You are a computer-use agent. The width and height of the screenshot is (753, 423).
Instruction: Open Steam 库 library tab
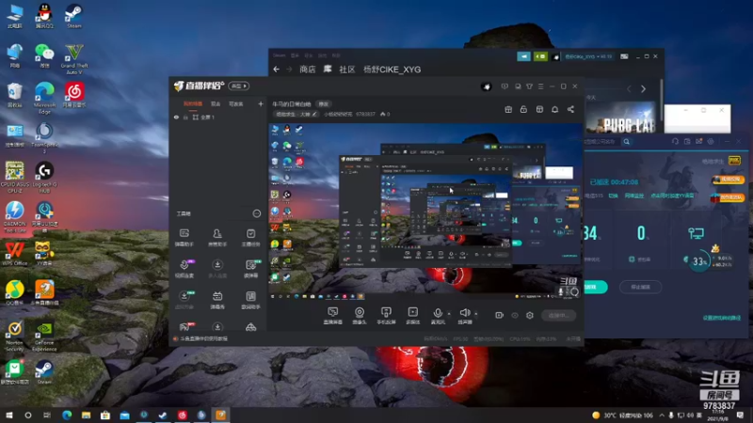(x=328, y=70)
